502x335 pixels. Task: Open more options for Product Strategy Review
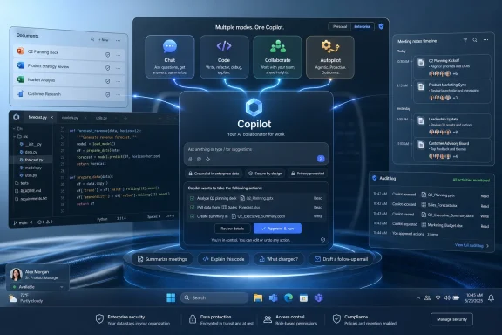(119, 68)
